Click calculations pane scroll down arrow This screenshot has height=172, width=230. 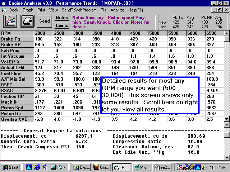(227, 158)
